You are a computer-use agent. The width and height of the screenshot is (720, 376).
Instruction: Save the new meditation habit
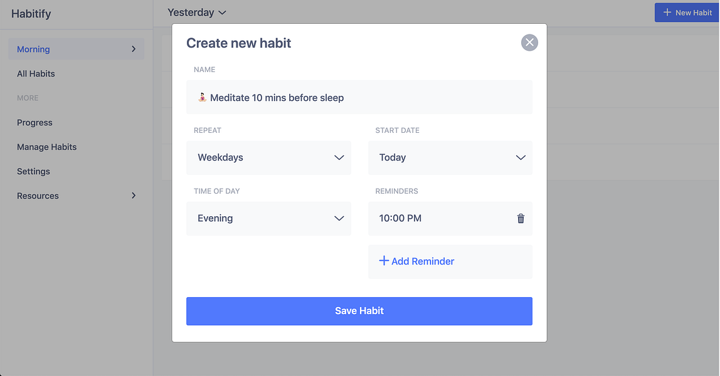(359, 311)
